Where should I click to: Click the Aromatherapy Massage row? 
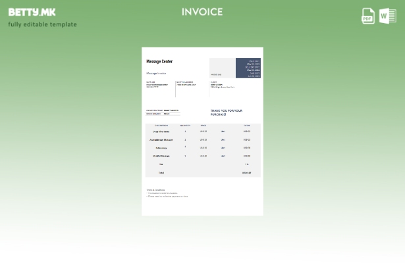click(x=202, y=139)
